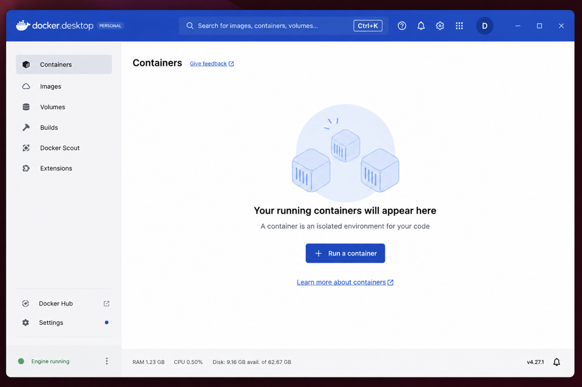The image size is (582, 387).
Task: Click the Ctrl+K shortcut badge
Action: click(368, 26)
